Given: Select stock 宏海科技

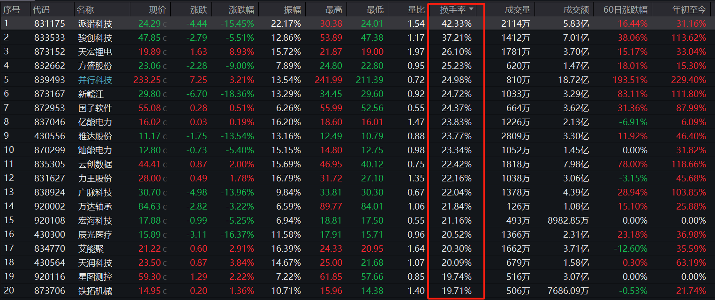Looking at the screenshot, I should [95, 220].
